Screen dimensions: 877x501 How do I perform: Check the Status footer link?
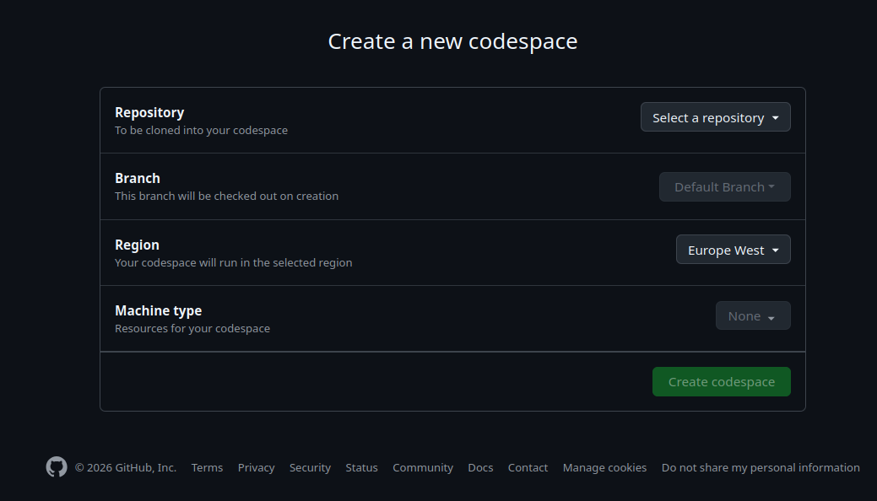coord(361,468)
